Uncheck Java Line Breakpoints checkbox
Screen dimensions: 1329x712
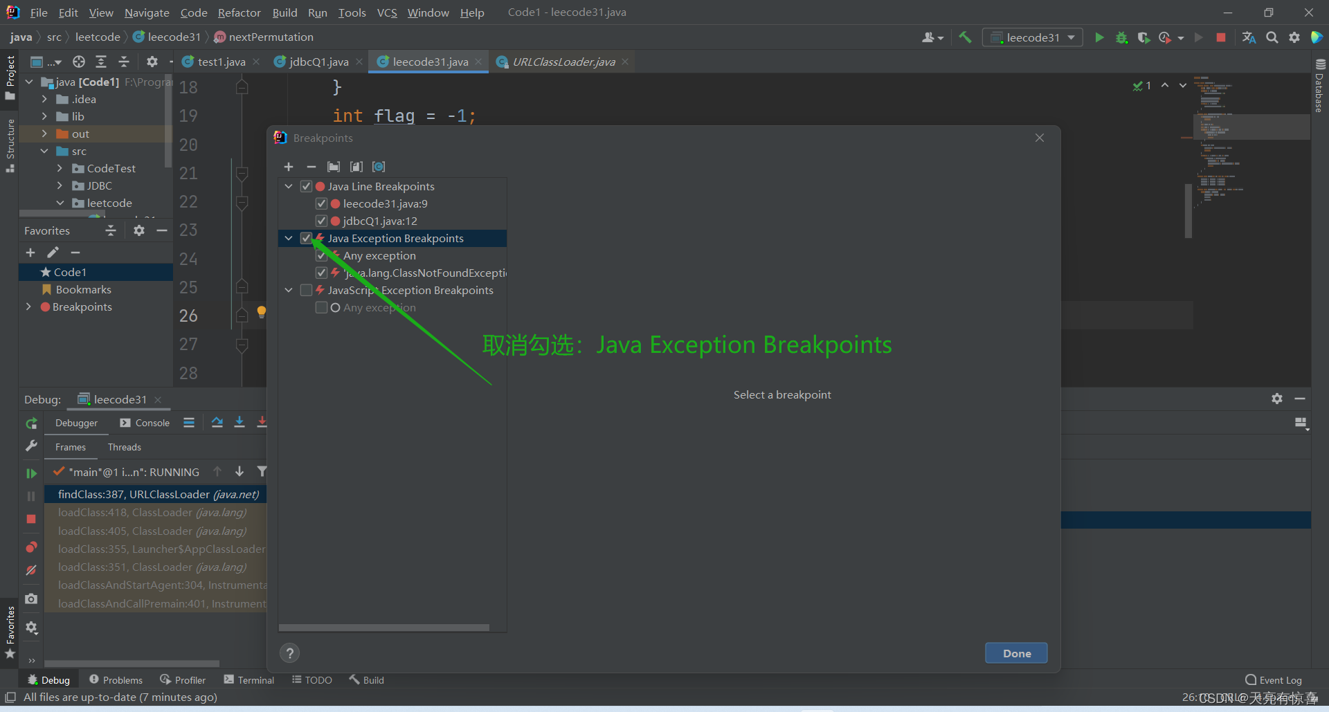point(306,186)
